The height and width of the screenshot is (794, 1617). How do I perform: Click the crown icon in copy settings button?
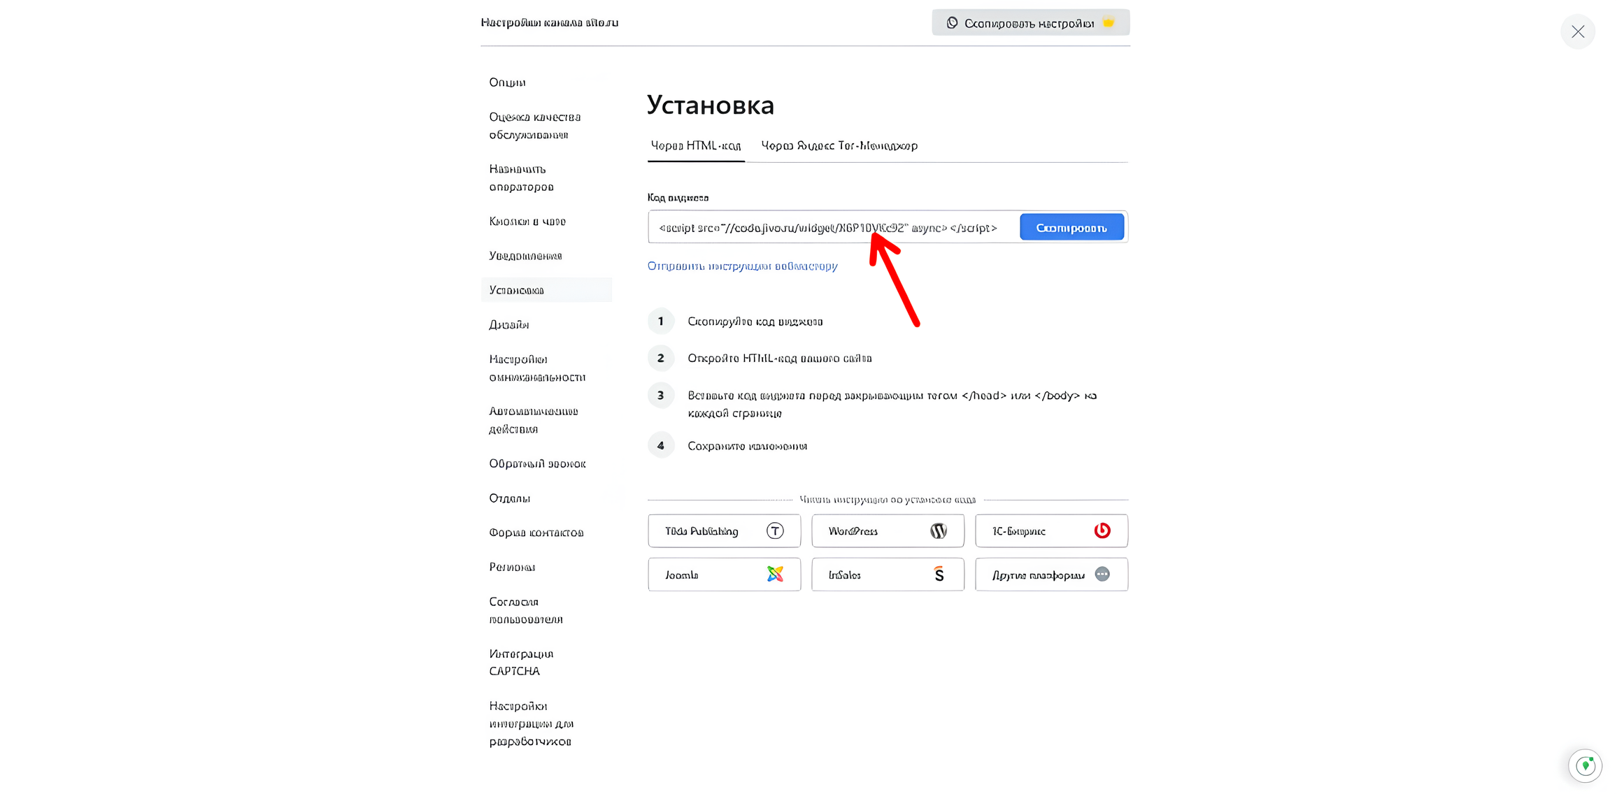[x=1109, y=23]
